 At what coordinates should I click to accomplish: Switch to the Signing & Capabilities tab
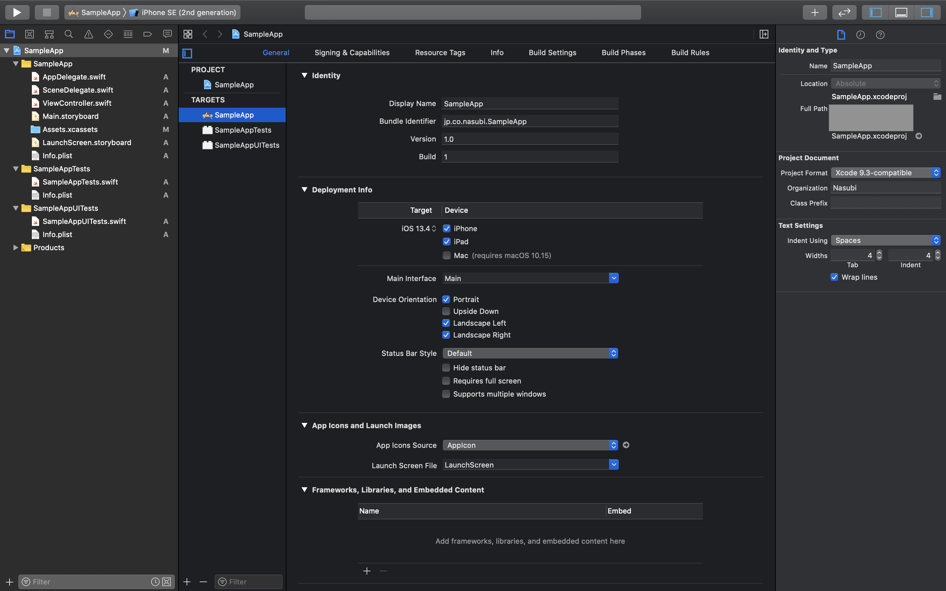click(351, 53)
